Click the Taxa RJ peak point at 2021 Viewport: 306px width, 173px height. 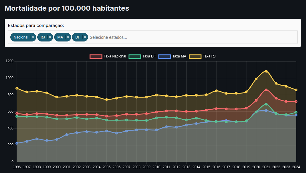pos(266,71)
